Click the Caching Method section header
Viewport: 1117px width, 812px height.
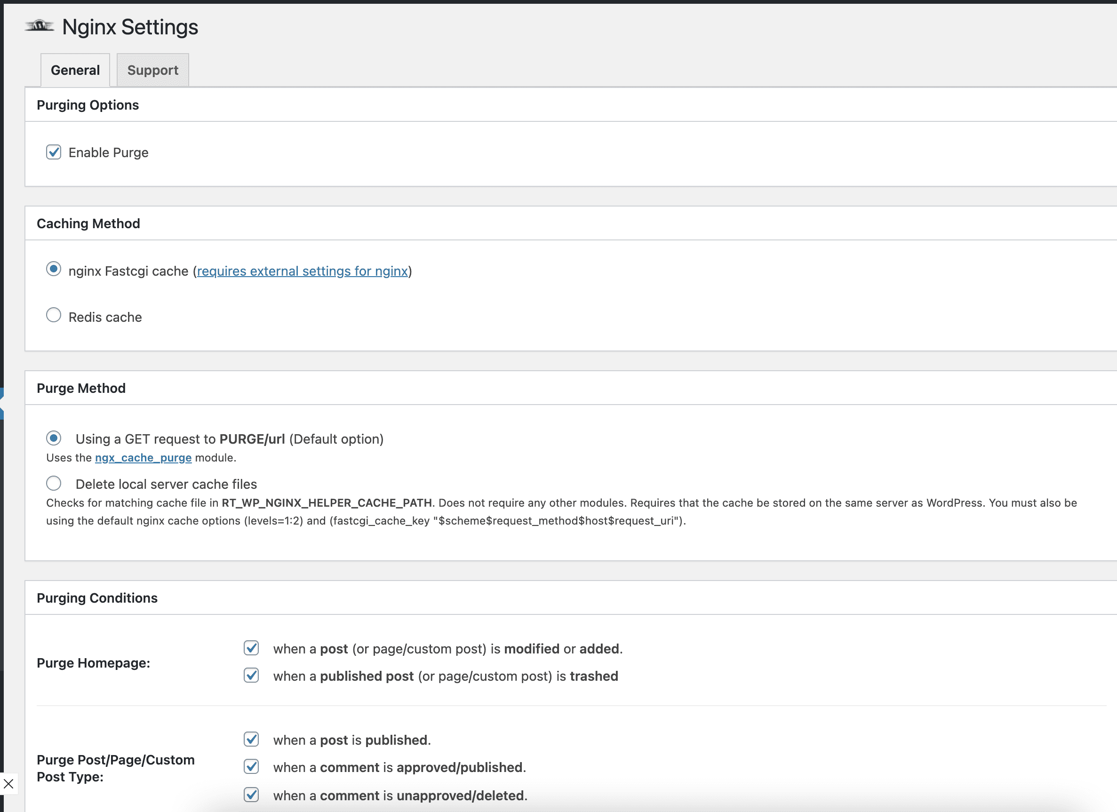[88, 223]
